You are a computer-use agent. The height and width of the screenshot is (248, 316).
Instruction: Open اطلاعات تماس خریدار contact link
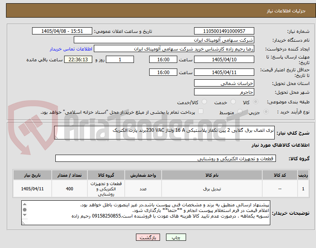[71, 49]
